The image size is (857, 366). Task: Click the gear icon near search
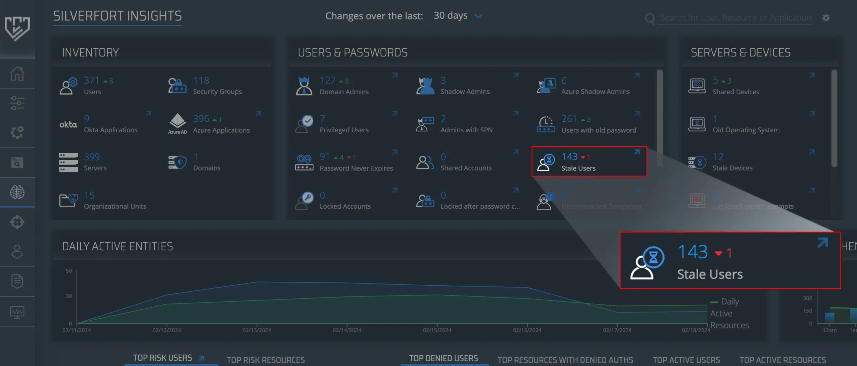tap(826, 18)
